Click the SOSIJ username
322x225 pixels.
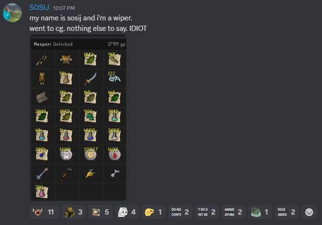(39, 8)
